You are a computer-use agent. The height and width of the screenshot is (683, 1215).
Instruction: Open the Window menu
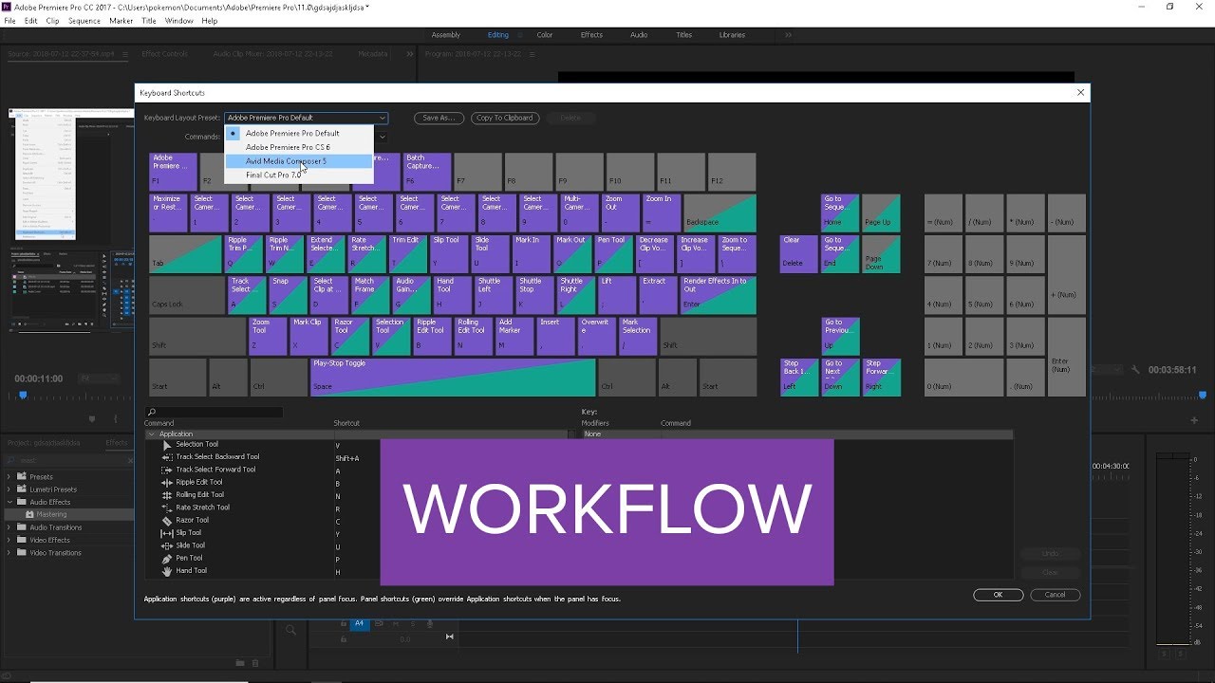point(178,20)
